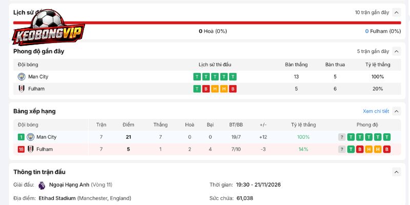Click the question mark badge in Man City's Phong độ

[342, 137]
